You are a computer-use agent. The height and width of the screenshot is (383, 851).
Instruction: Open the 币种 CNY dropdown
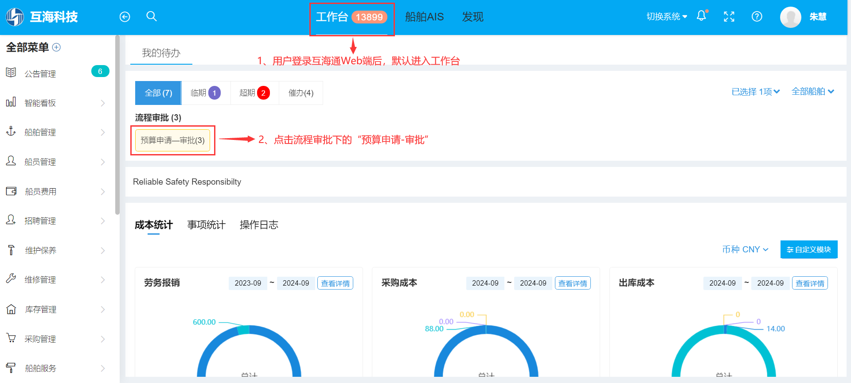pyautogui.click(x=745, y=249)
